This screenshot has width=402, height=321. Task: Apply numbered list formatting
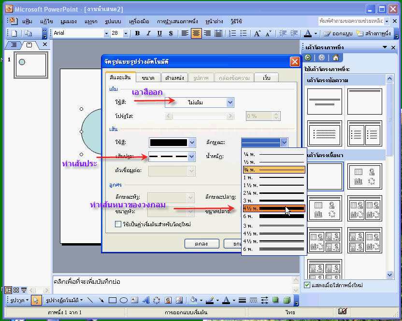[x=232, y=33]
